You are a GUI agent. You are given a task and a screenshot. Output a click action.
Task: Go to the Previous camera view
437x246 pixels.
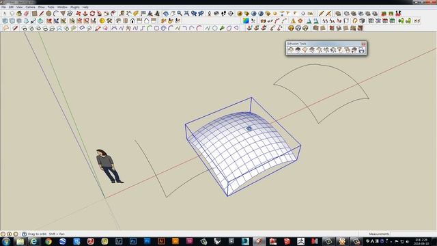click(194, 14)
